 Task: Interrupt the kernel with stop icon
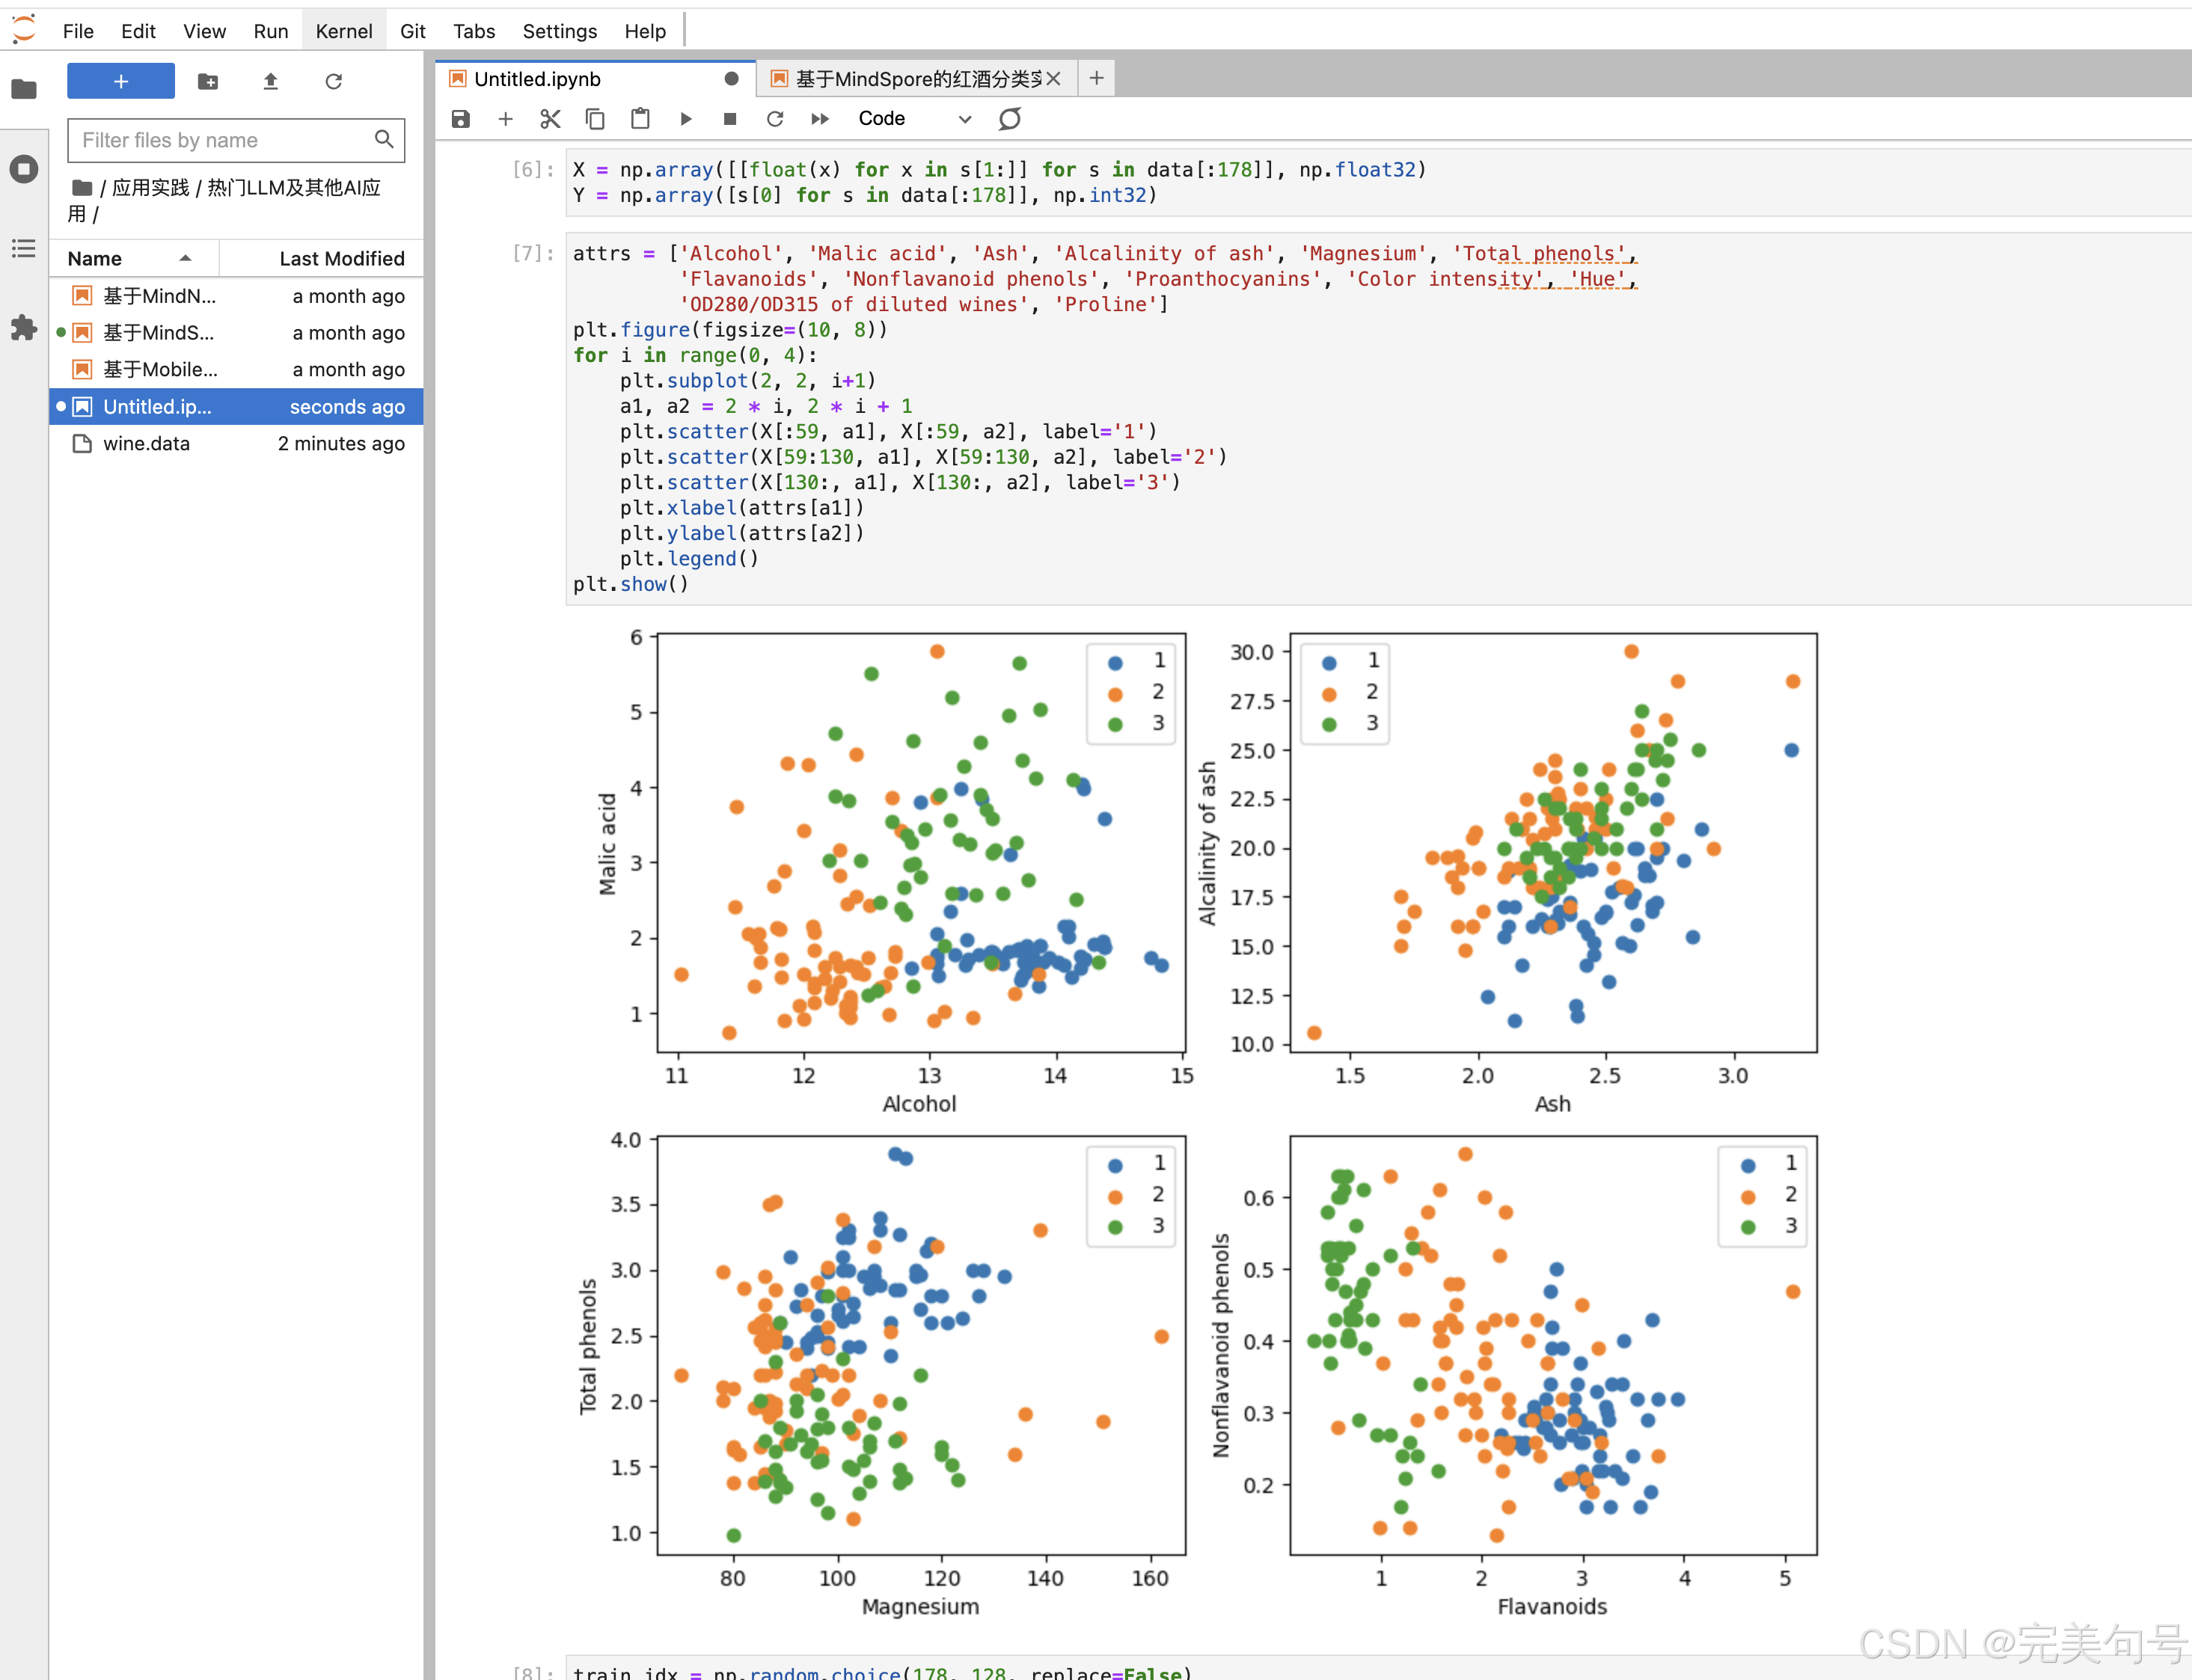click(x=730, y=119)
